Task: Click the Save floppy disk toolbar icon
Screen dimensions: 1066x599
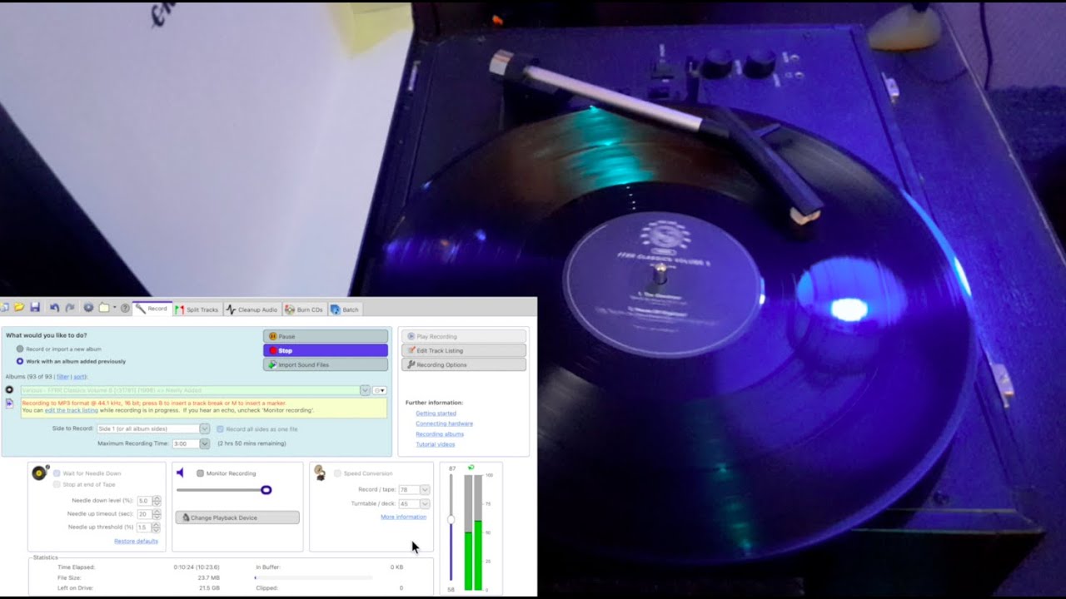Action: pos(35,308)
